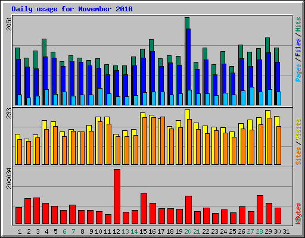Click day label 10 on the axis
The height and width of the screenshot is (238, 305).
(x=98, y=231)
